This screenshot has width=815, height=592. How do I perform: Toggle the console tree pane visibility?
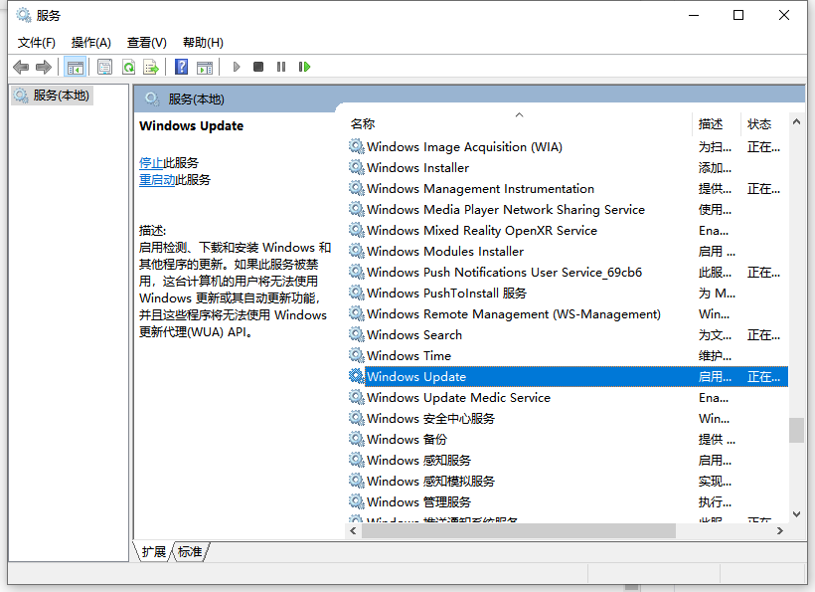tap(76, 66)
